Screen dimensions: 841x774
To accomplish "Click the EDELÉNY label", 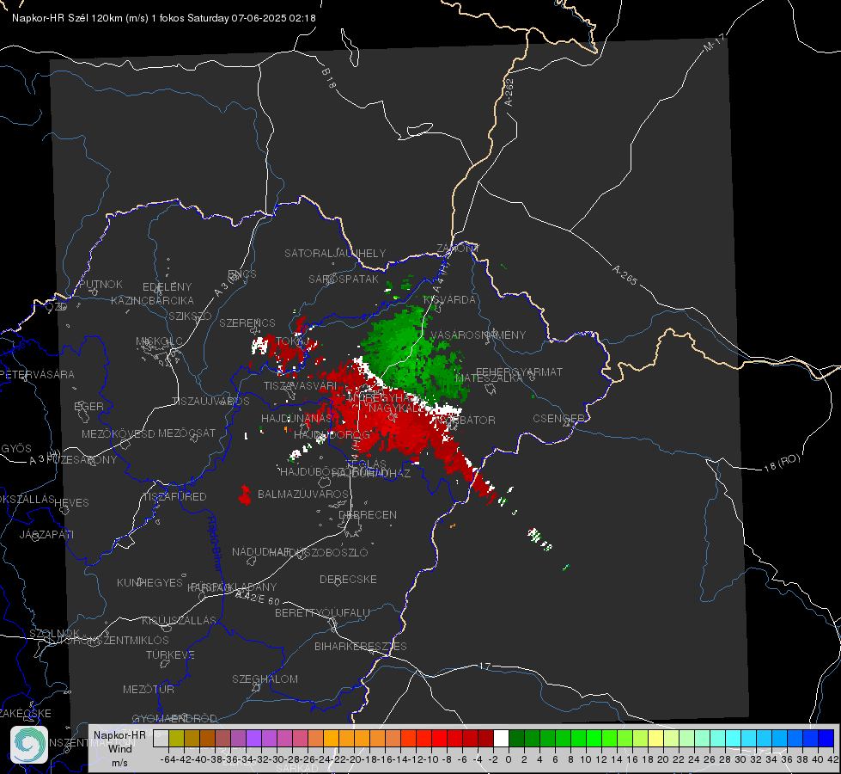I will [x=167, y=287].
